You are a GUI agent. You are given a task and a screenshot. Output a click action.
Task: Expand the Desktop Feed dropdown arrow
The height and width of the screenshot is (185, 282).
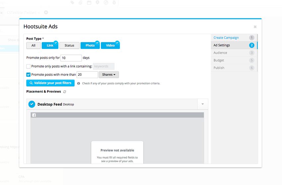tap(202, 104)
